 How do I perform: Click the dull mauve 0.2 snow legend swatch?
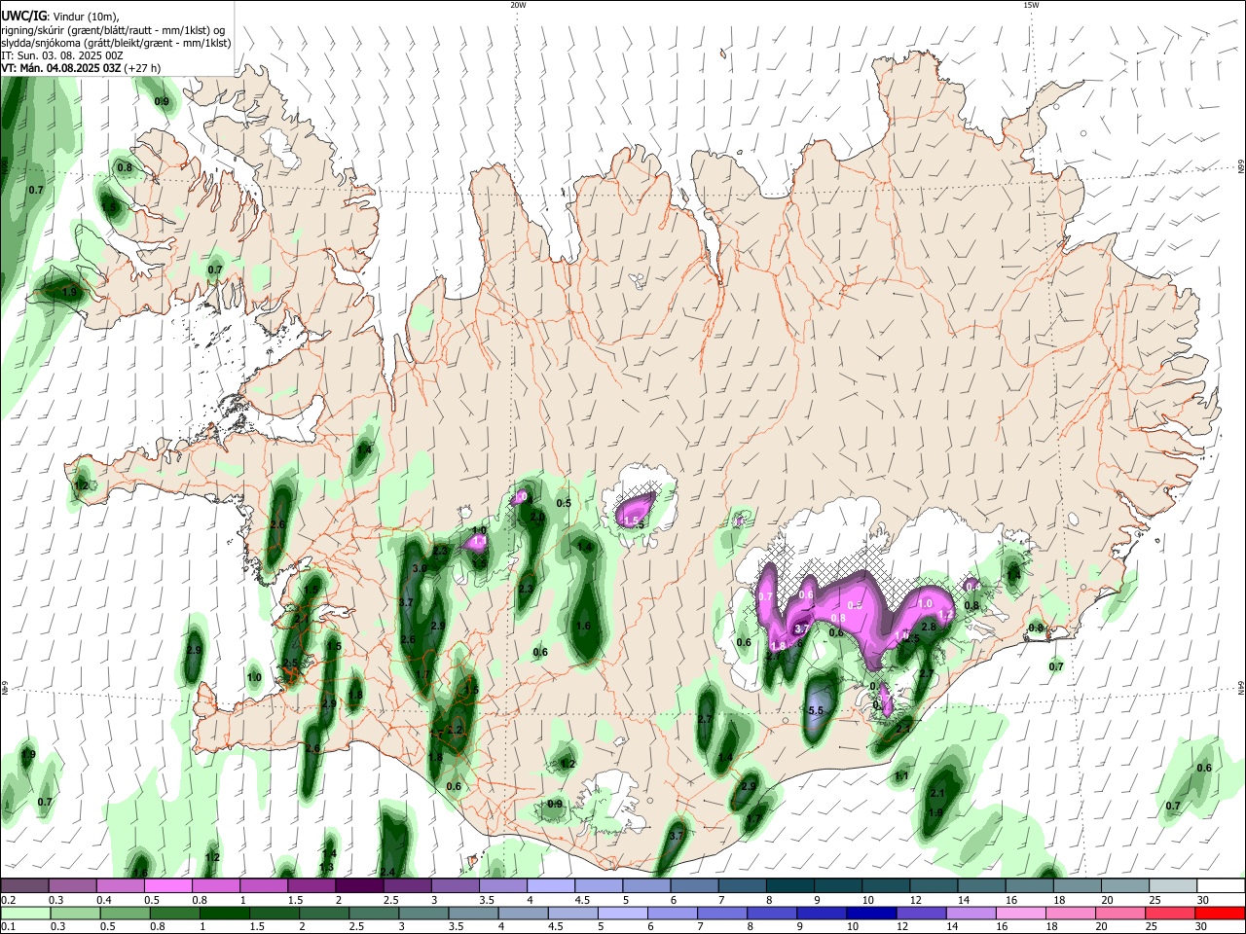click(24, 886)
